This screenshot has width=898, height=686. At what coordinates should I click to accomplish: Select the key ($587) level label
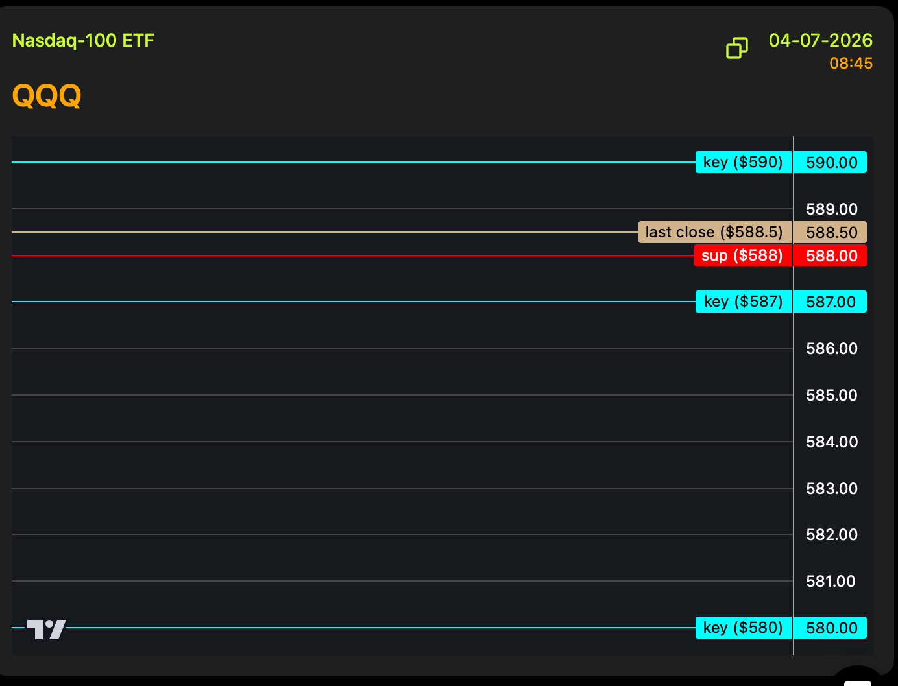click(x=743, y=302)
